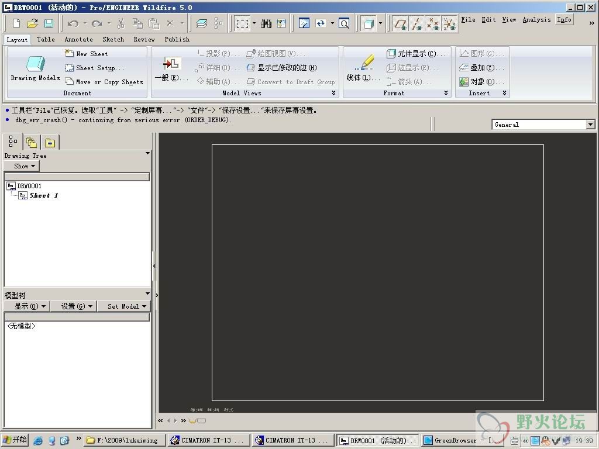Click the 3D model display box icon
Viewport: 599px width, 449px height.
(369, 23)
